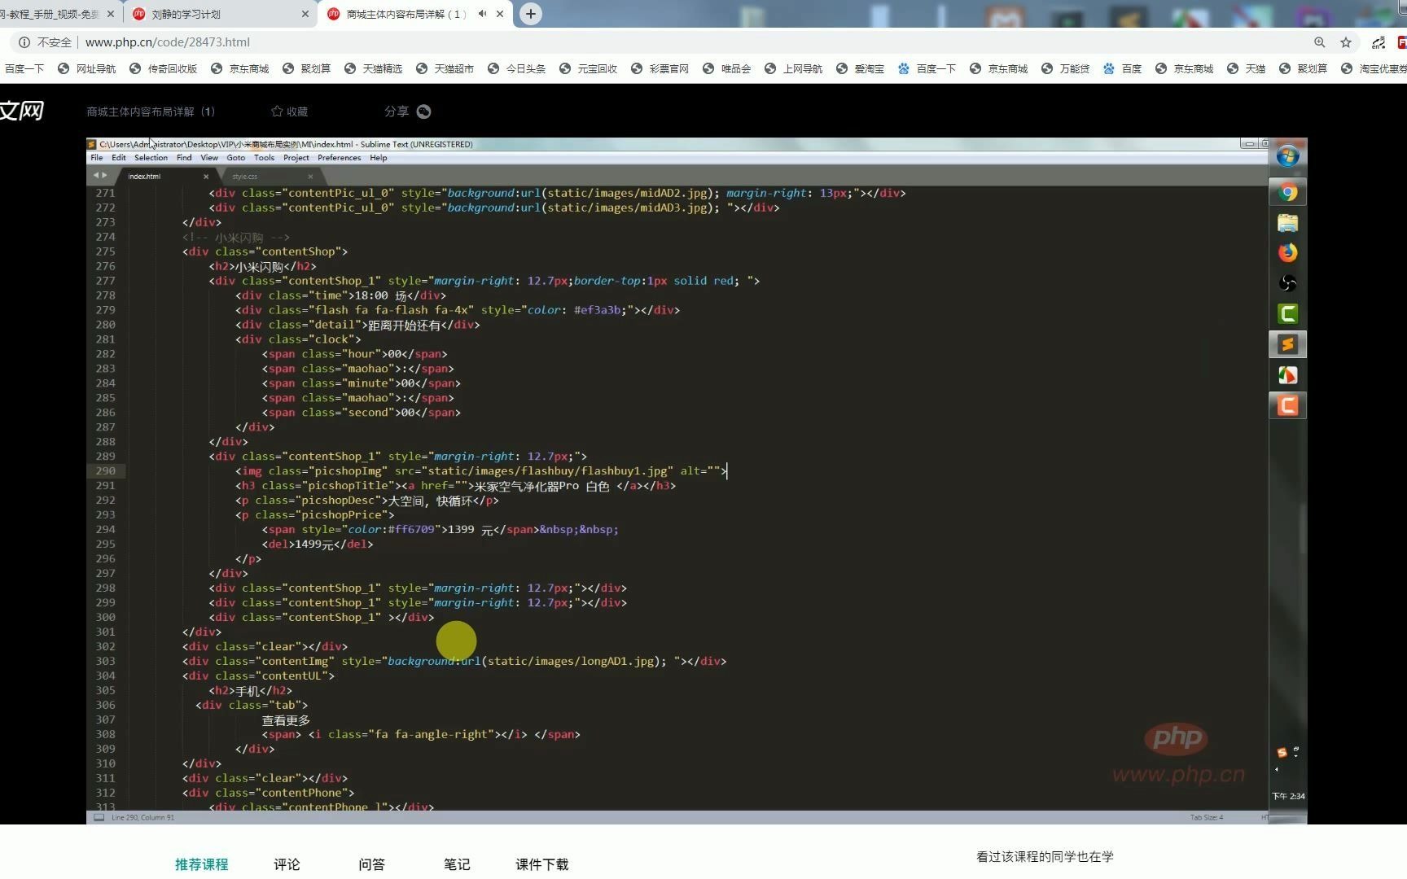Open Sublime Text View menu
Image resolution: width=1407 pixels, height=879 pixels.
[209, 158]
